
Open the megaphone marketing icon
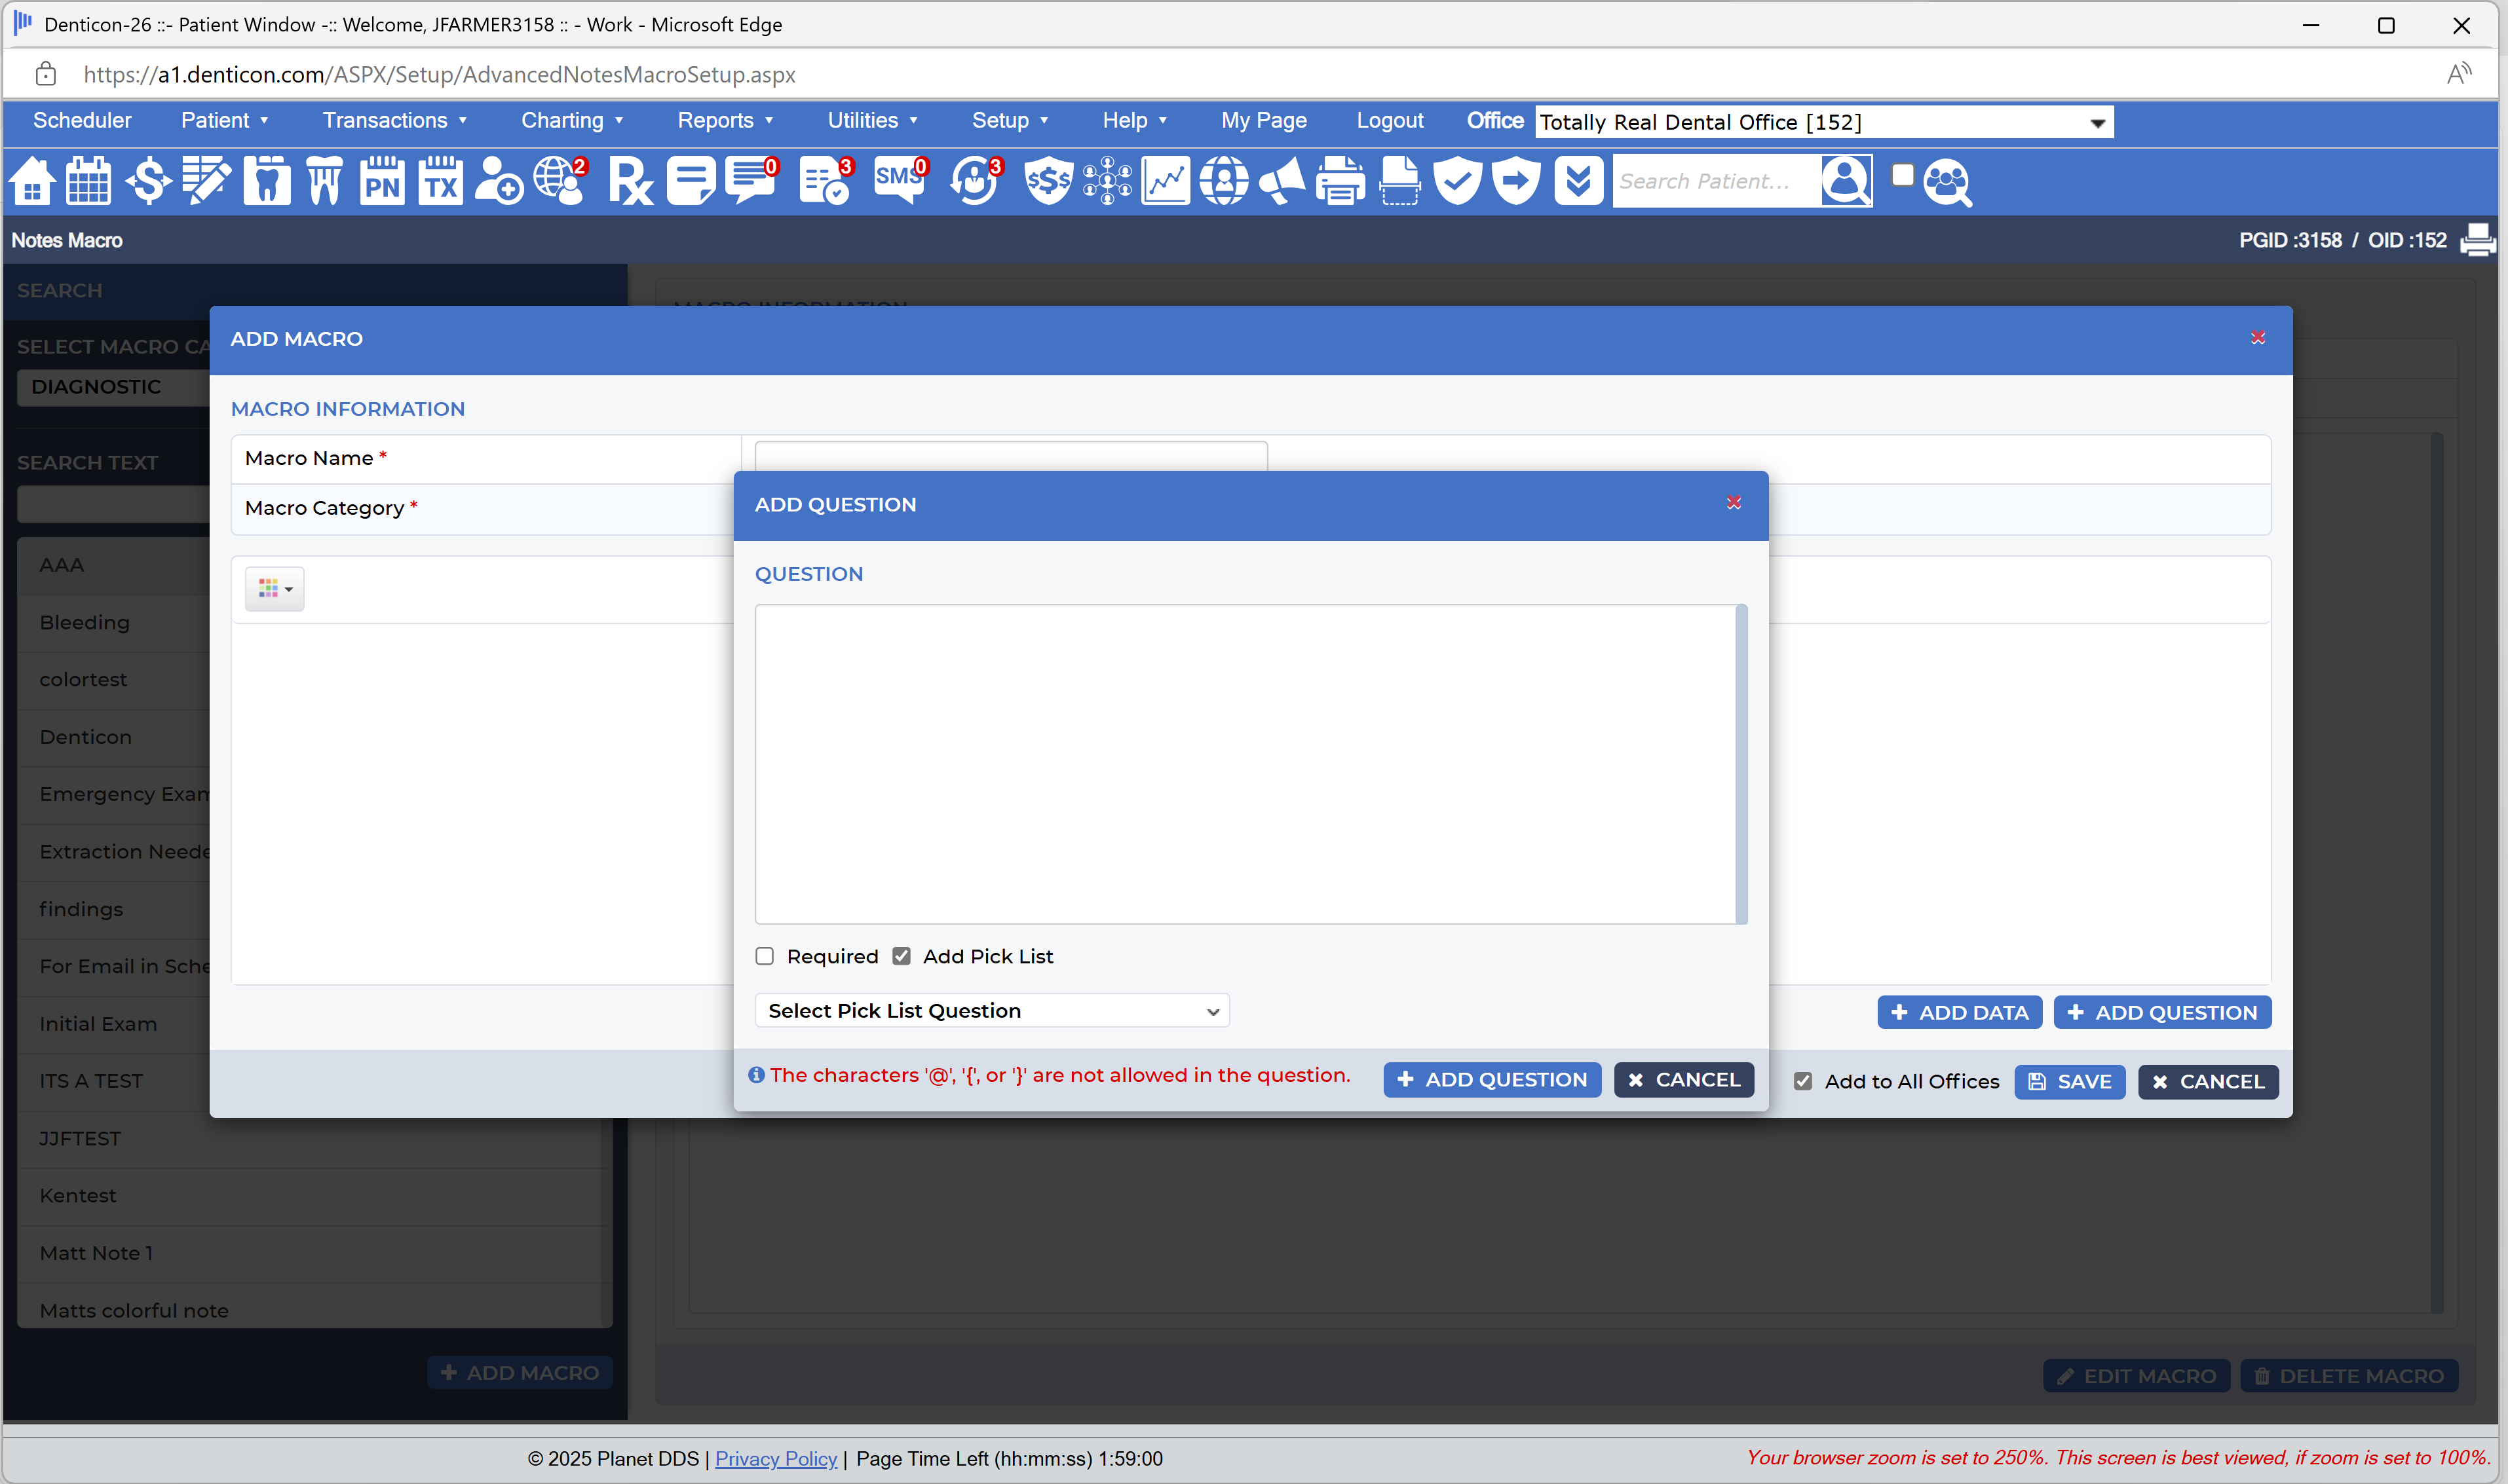pyautogui.click(x=1282, y=181)
